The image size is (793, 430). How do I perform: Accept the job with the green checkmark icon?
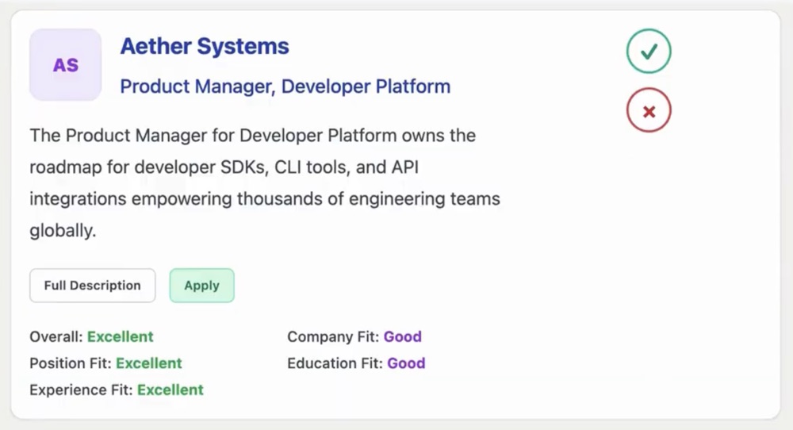[x=649, y=51]
